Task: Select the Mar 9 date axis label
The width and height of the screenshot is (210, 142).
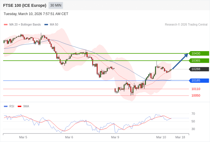Action: (x=115, y=137)
